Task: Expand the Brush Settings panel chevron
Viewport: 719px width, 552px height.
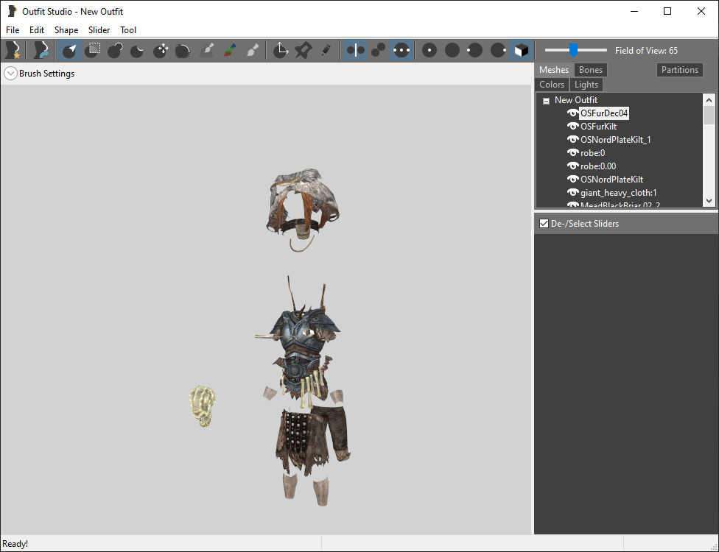Action: 10,74
